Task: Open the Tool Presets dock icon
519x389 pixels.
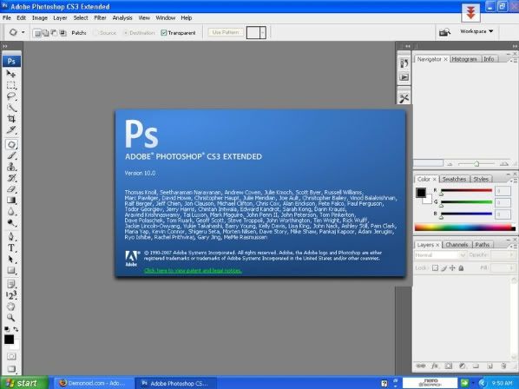Action: click(404, 98)
